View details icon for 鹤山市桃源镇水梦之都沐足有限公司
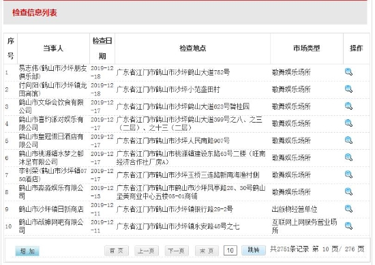This screenshot has width=375, height=265. pos(348,157)
